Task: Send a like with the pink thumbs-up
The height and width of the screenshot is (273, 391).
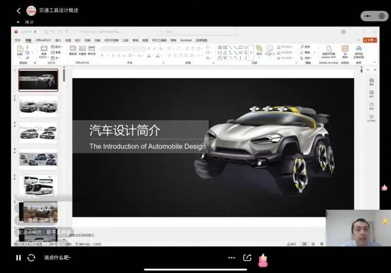Action: pyautogui.click(x=263, y=260)
